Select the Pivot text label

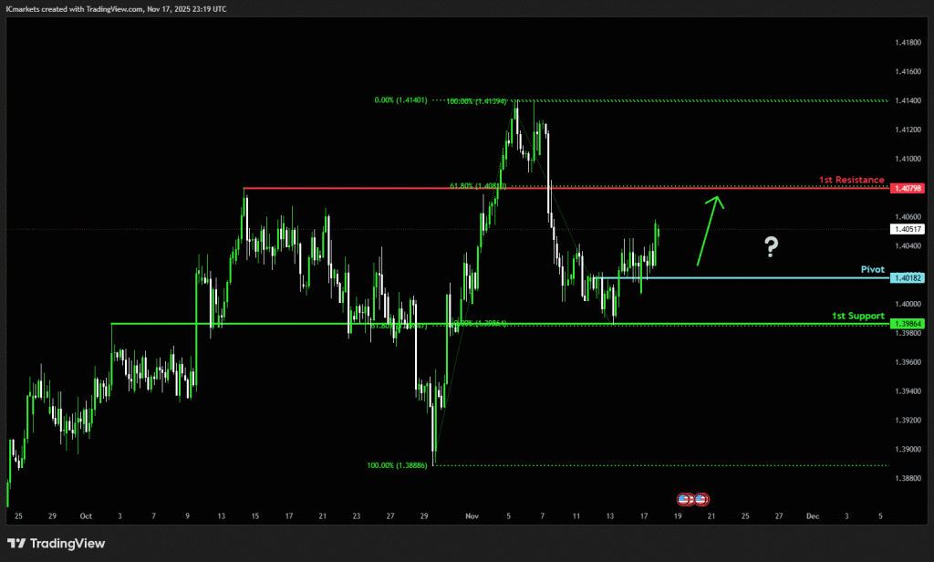click(x=872, y=270)
